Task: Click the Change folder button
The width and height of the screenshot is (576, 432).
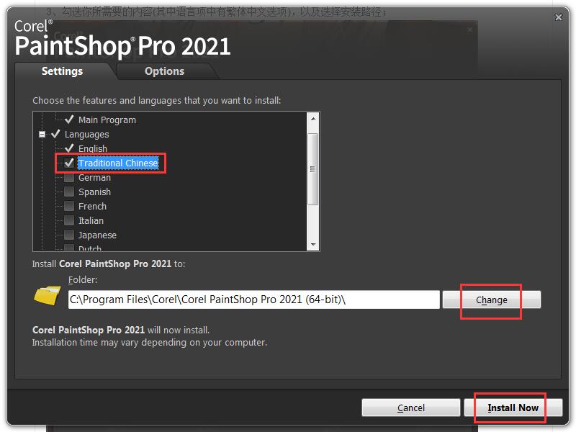Action: click(x=492, y=300)
